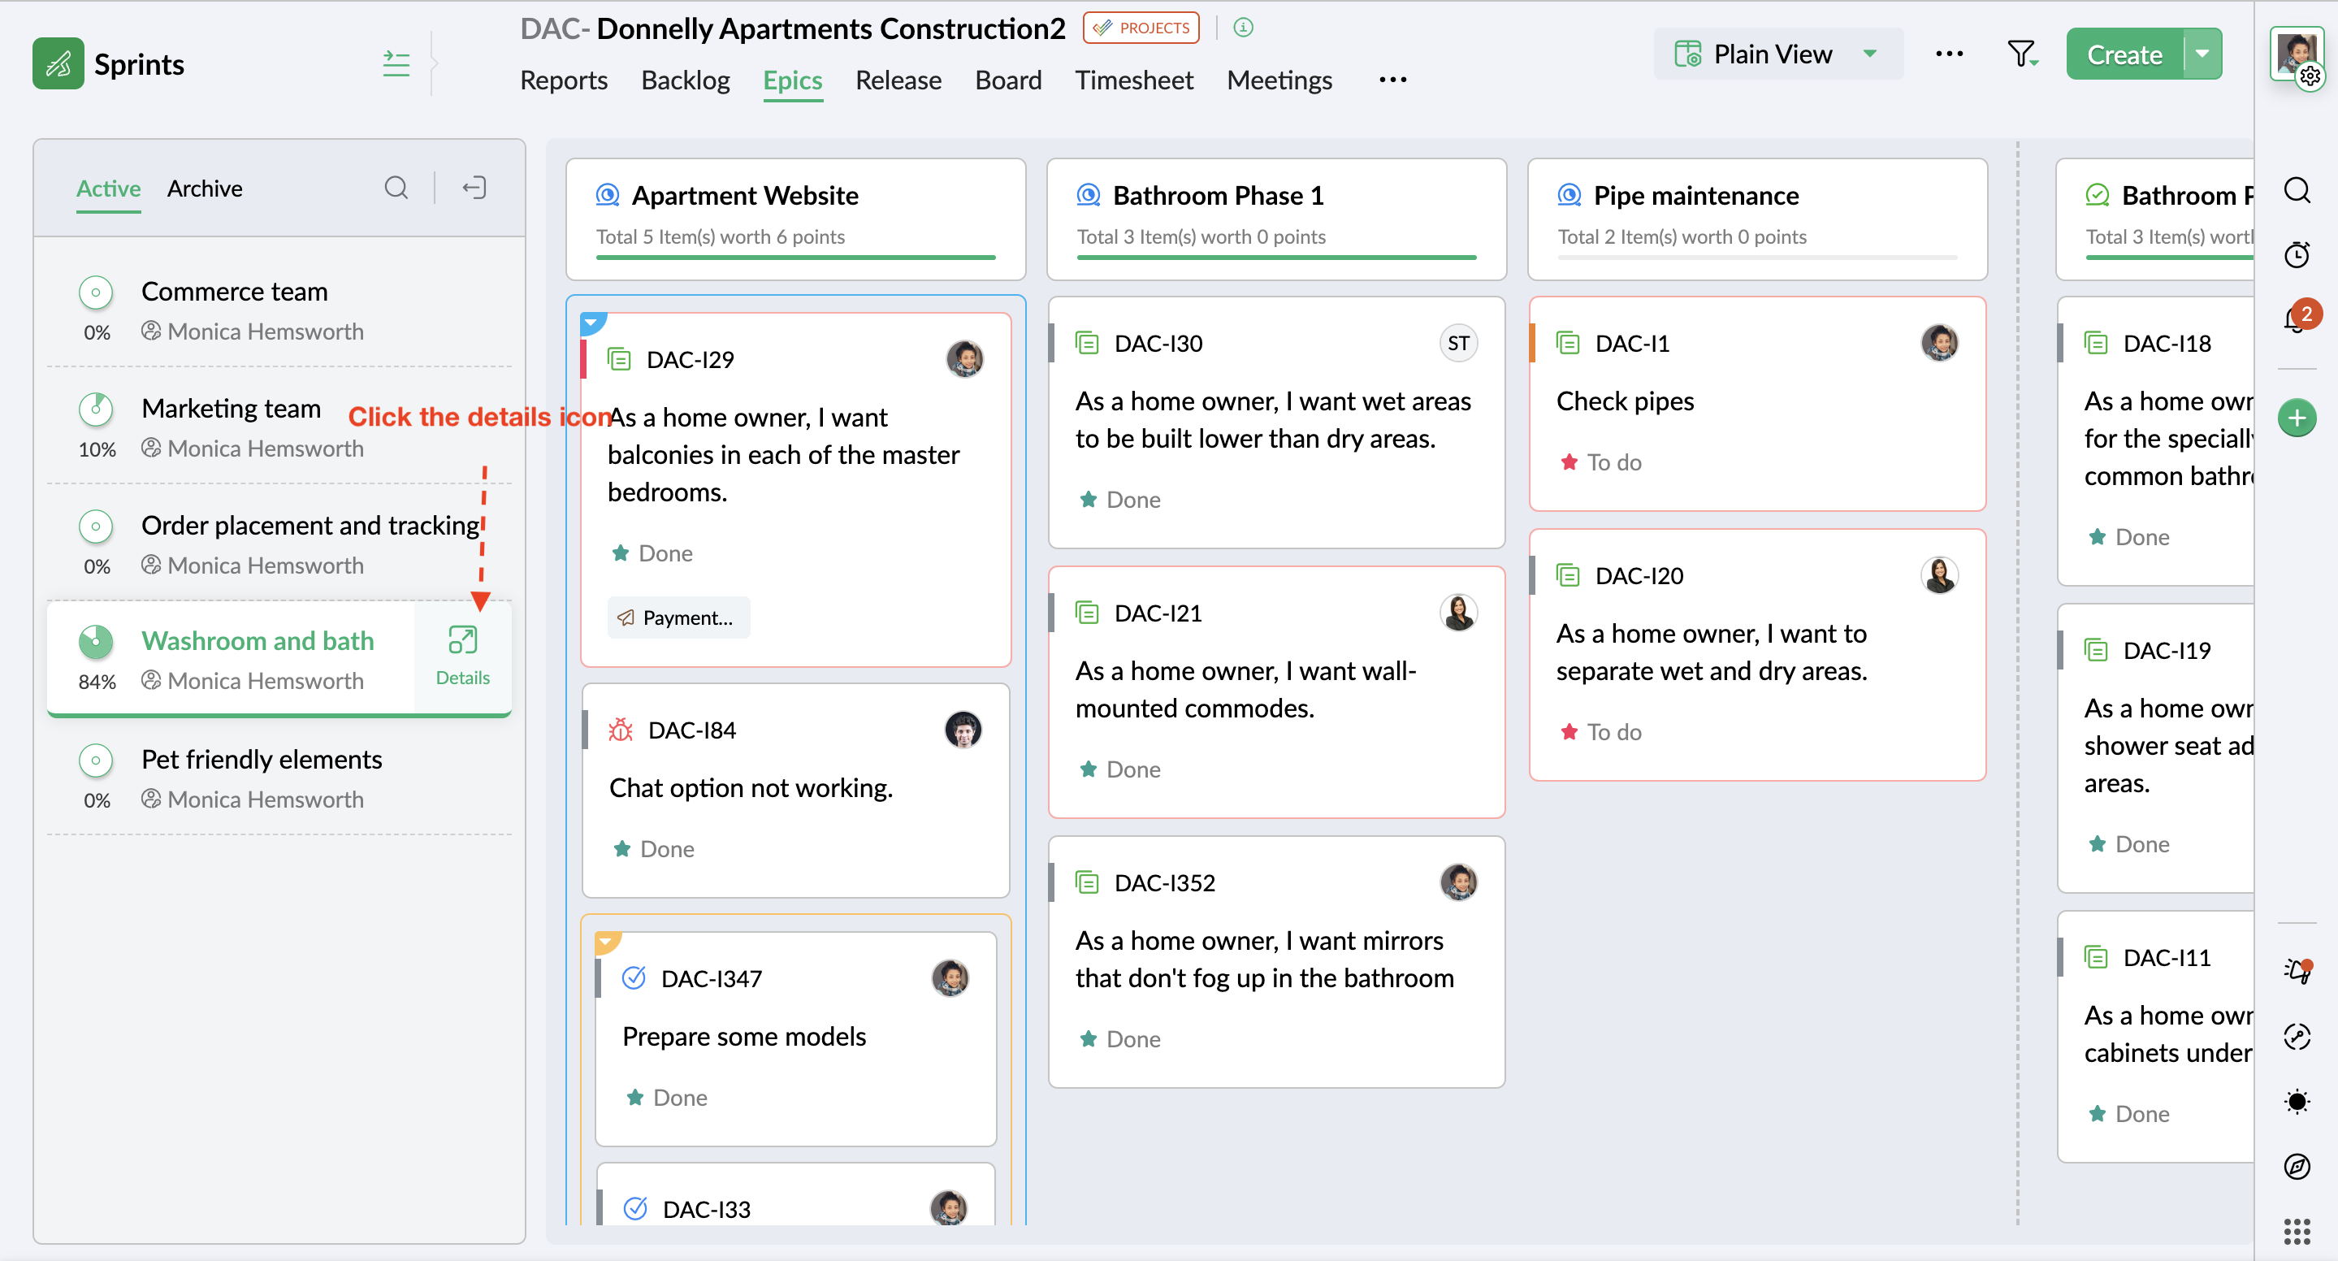
Task: Select the Epics tab
Action: click(792, 80)
